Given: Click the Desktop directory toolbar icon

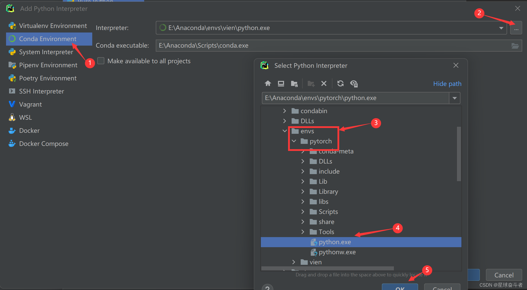Looking at the screenshot, I should [281, 83].
